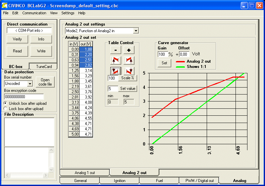
Task: Select the out cell in the 5,00 row
Action: tap(86, 134)
